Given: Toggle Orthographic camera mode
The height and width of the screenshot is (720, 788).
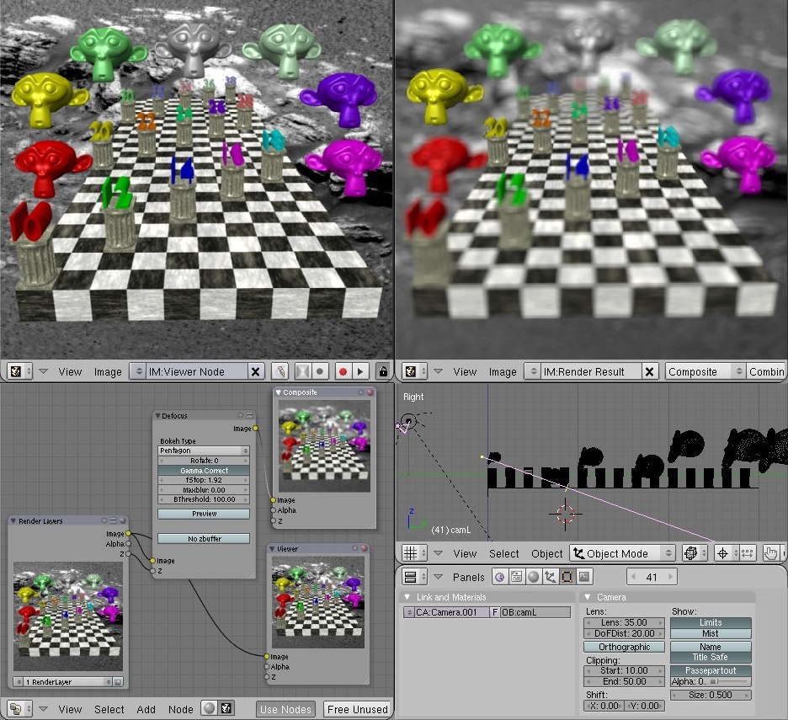Looking at the screenshot, I should click(624, 647).
